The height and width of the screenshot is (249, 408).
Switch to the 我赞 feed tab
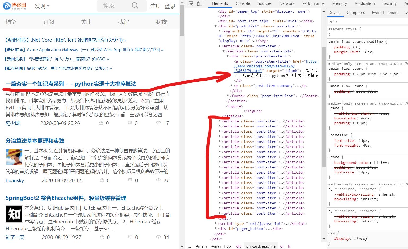pyautogui.click(x=161, y=22)
